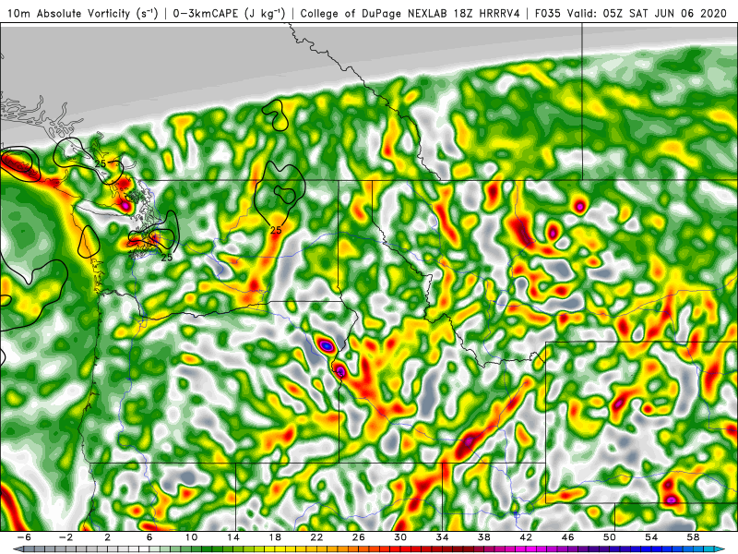The height and width of the screenshot is (554, 738).
Task: Click the '0-3kmCAPE (J kg⁻¹)' header label
Action: [x=229, y=13]
